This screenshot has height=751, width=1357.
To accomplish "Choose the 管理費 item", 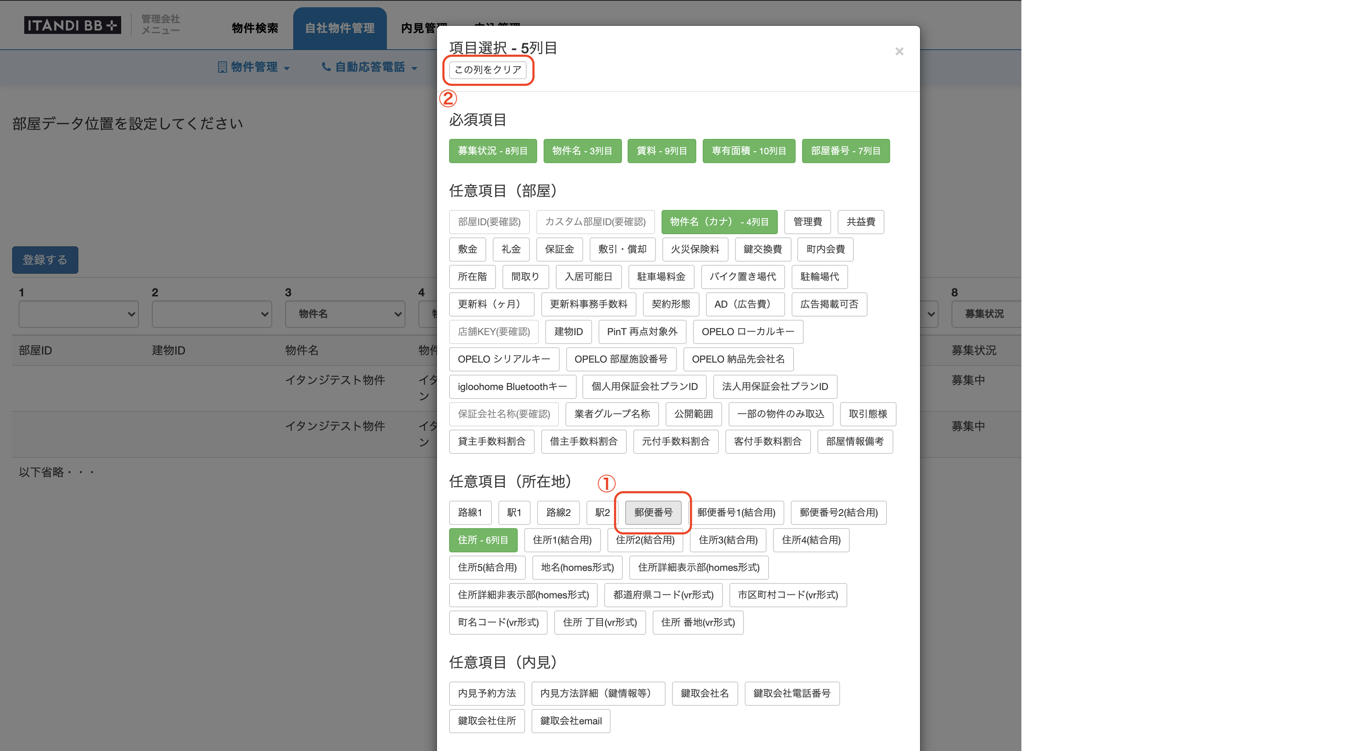I will pos(808,222).
